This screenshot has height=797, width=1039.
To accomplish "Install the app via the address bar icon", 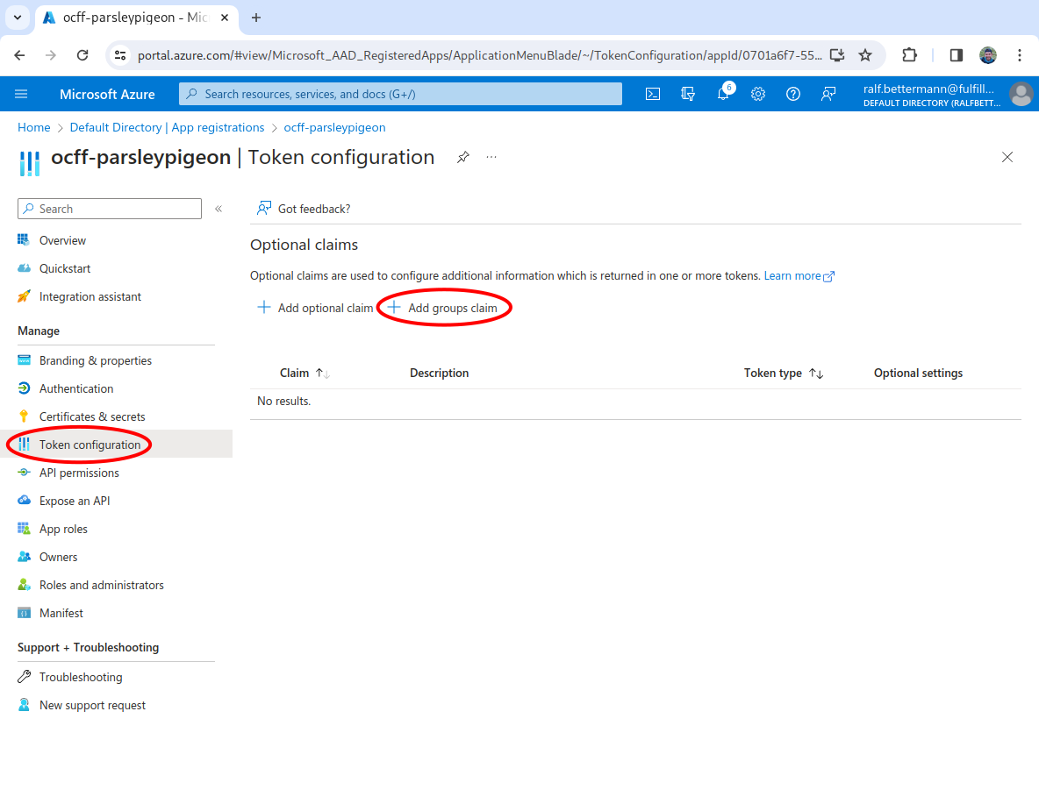I will [x=837, y=55].
